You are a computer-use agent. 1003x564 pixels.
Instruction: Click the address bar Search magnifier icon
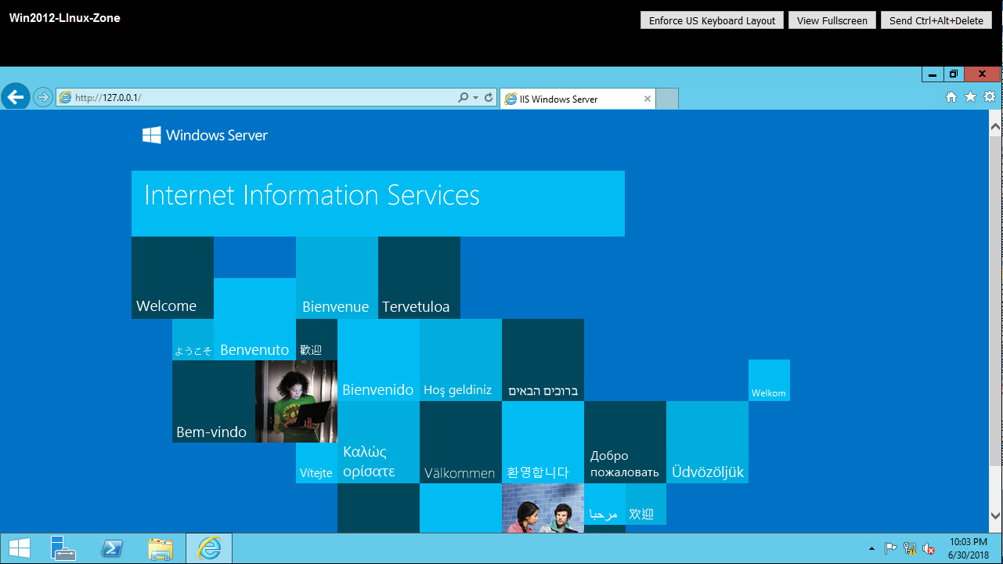(464, 98)
